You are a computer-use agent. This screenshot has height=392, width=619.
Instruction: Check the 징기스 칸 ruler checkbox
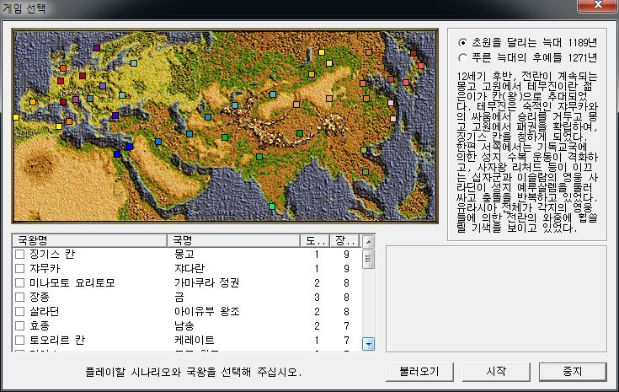(x=19, y=254)
